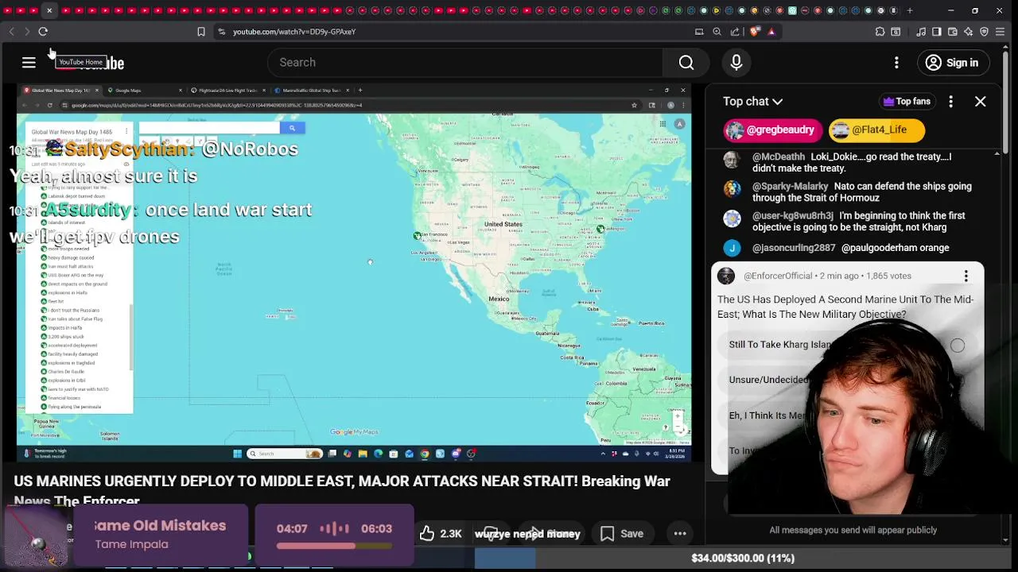Open a new browser tab
This screenshot has height=572, width=1018.
[910, 10]
